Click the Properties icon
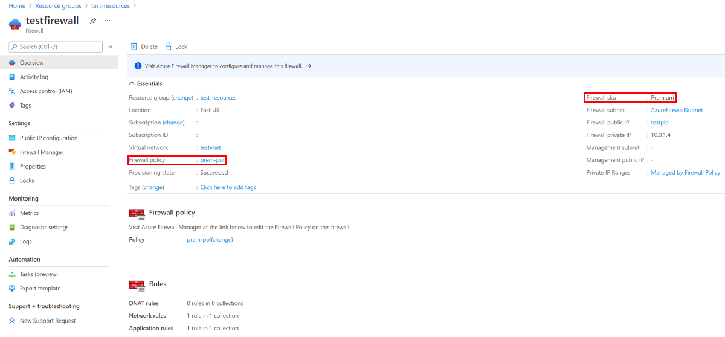This screenshot has height=337, width=725. point(12,166)
